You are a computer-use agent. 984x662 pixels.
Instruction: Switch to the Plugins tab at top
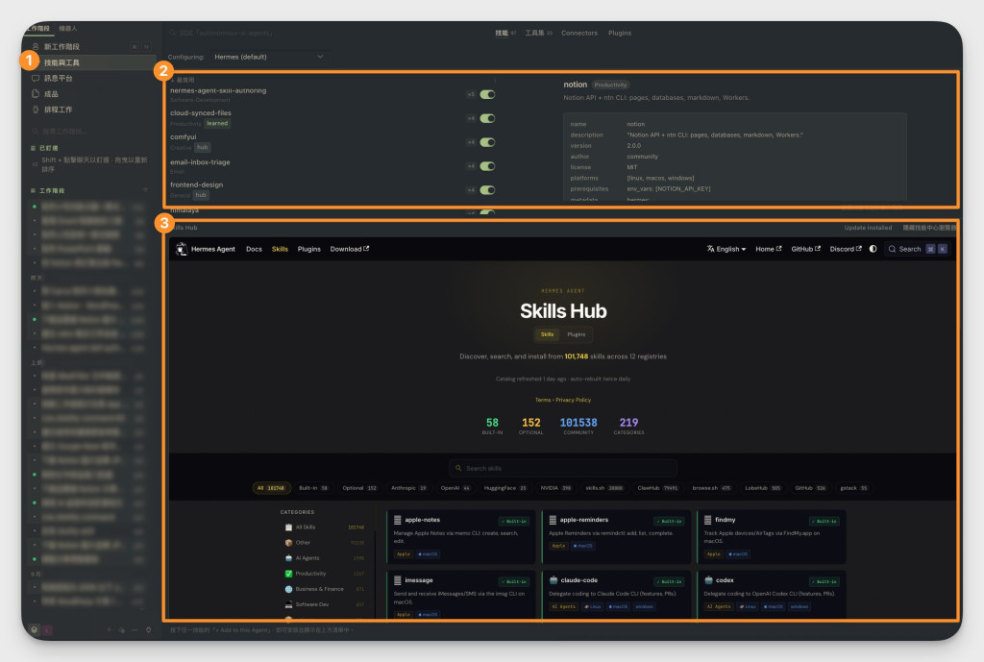point(620,34)
